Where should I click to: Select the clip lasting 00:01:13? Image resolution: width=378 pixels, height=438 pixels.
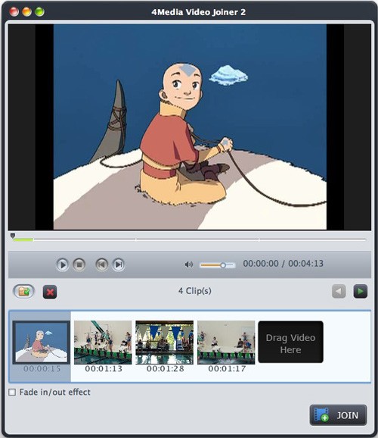point(103,343)
